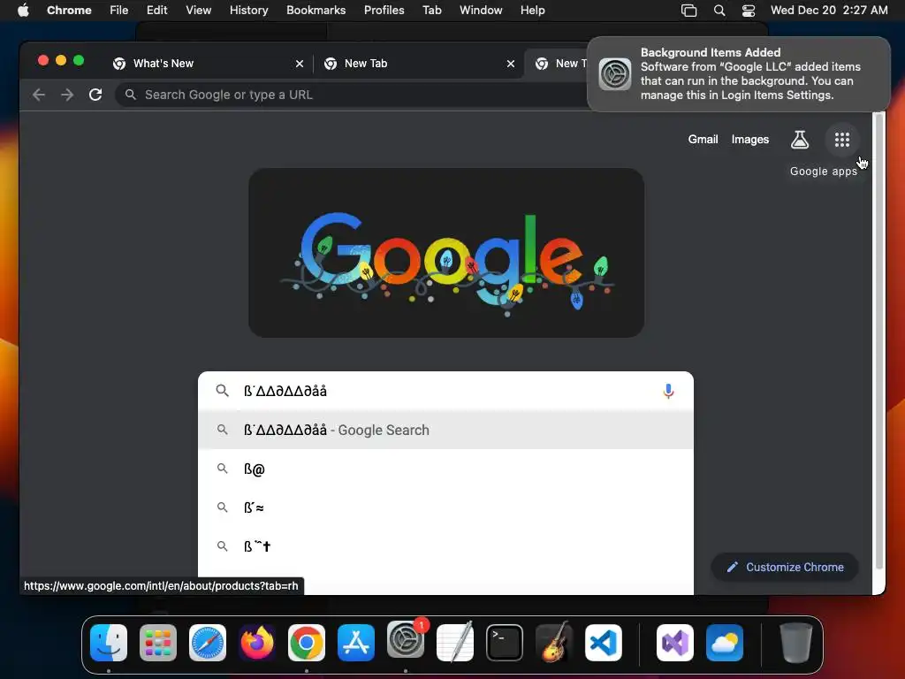Open Finder from the Dock
This screenshot has height=679, width=905.
click(109, 643)
